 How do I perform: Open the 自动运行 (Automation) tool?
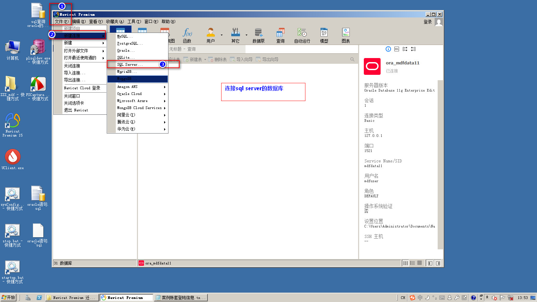pos(302,35)
